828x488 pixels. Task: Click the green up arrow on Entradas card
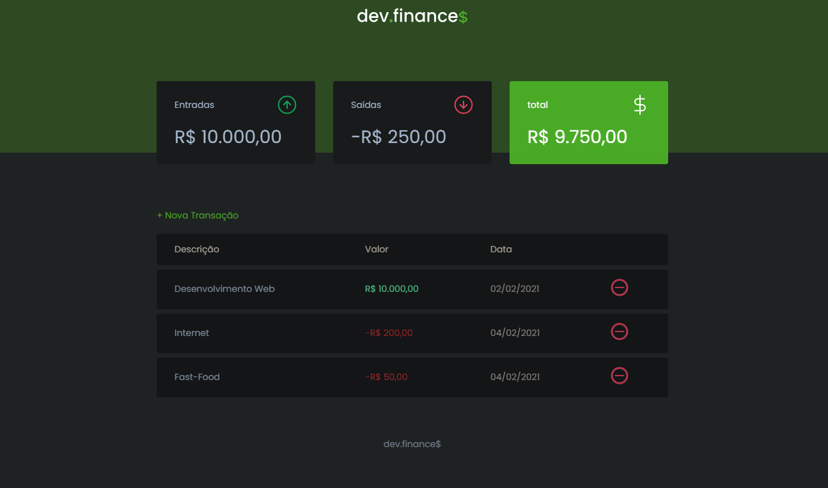click(x=287, y=105)
